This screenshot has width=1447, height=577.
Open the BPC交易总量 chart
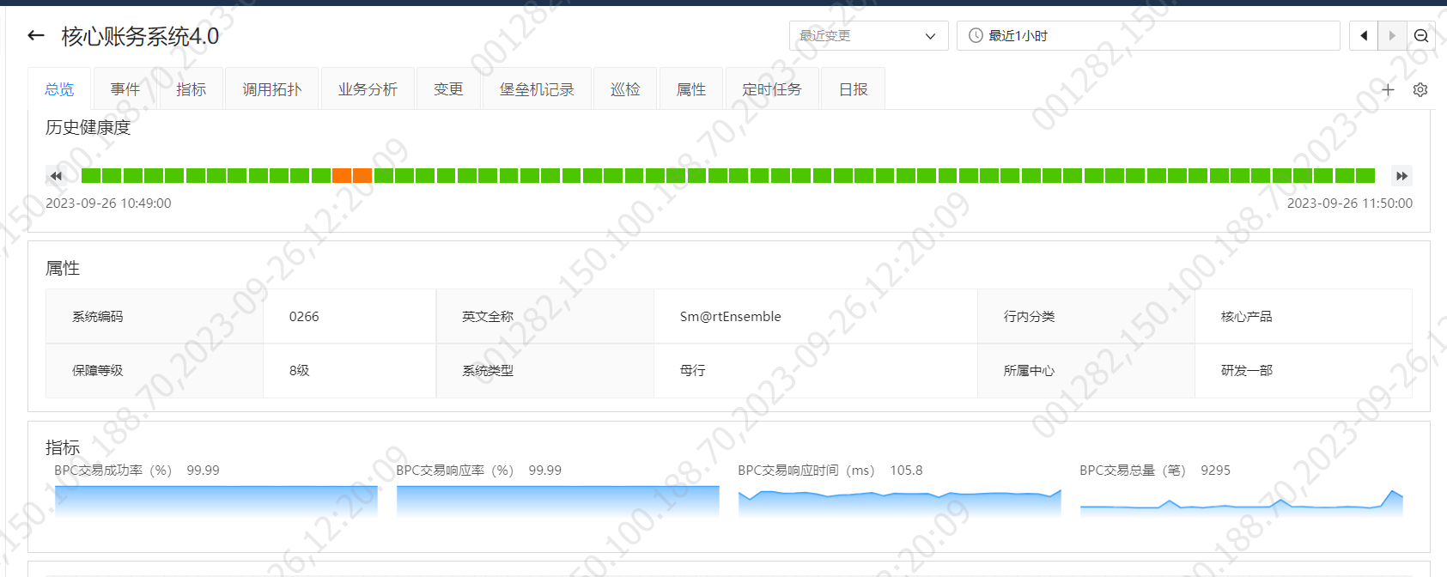pos(1242,502)
